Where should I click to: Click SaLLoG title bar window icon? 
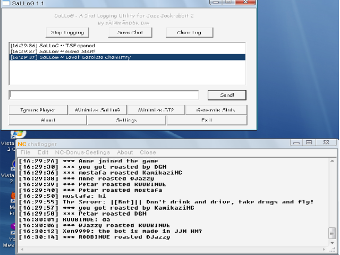click(6, 3)
